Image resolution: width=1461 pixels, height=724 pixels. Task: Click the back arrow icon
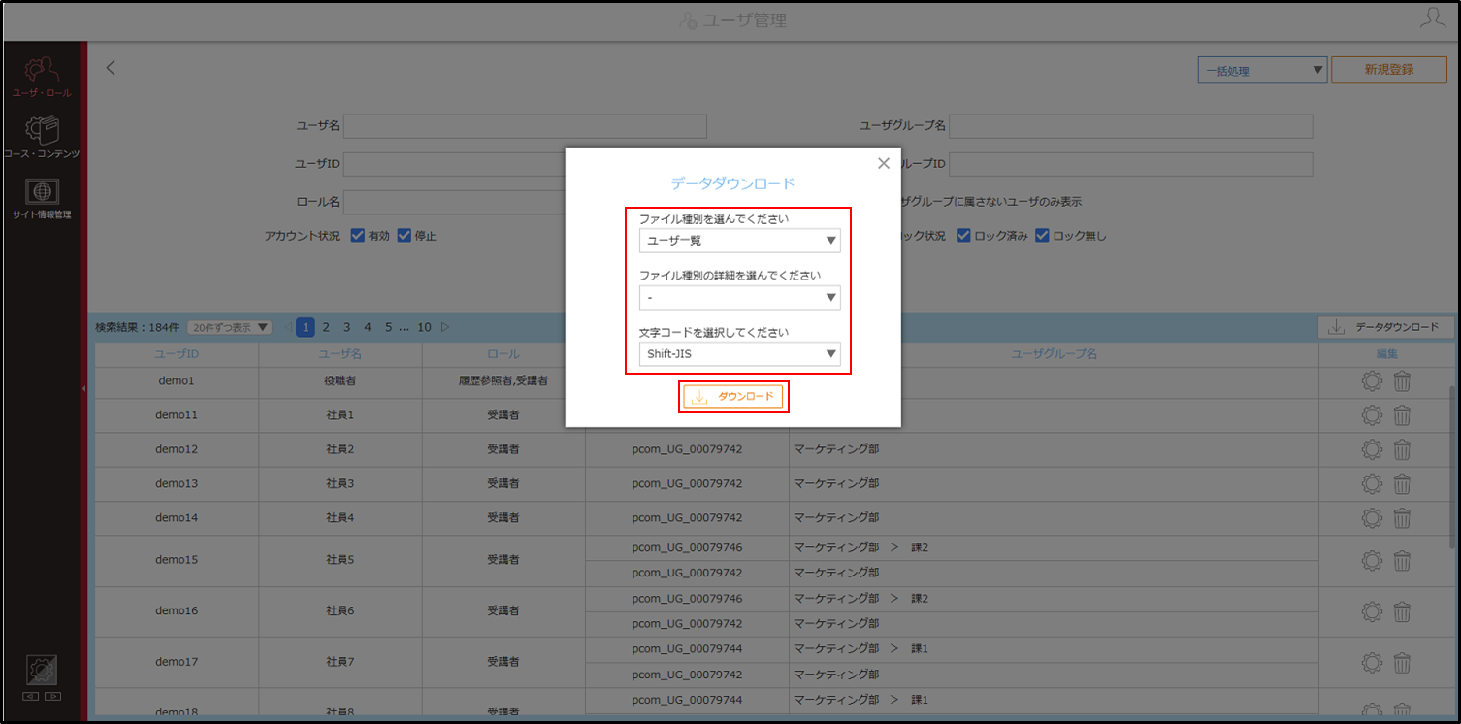click(x=111, y=68)
